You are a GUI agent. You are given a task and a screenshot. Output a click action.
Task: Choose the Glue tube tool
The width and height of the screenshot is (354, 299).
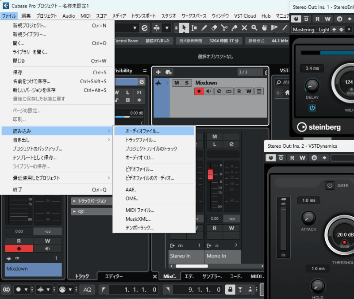[235, 28]
